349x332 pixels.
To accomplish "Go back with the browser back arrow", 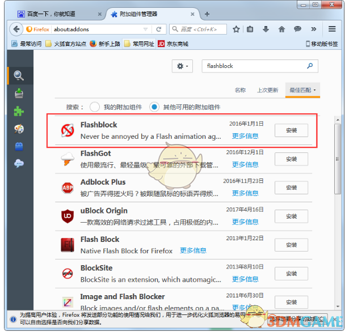I will [x=16, y=29].
